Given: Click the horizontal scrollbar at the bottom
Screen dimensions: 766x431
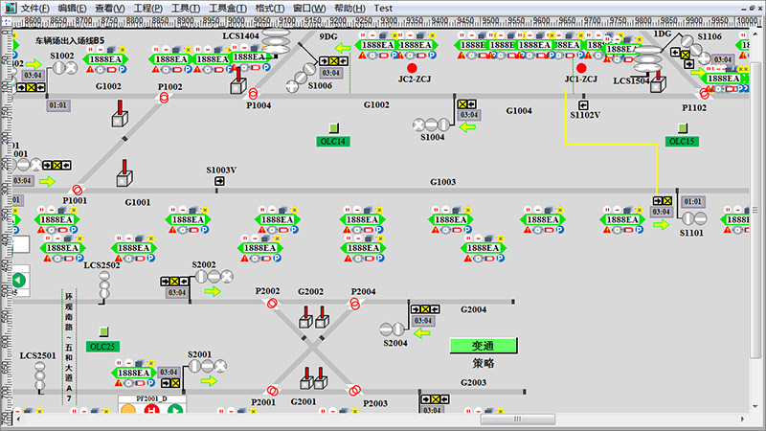Looking at the screenshot, I should 383,420.
